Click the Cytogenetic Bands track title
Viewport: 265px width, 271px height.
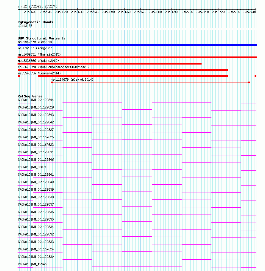click(x=35, y=22)
